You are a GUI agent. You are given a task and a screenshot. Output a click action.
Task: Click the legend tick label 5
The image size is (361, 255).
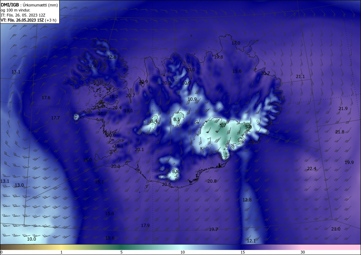point(121,252)
